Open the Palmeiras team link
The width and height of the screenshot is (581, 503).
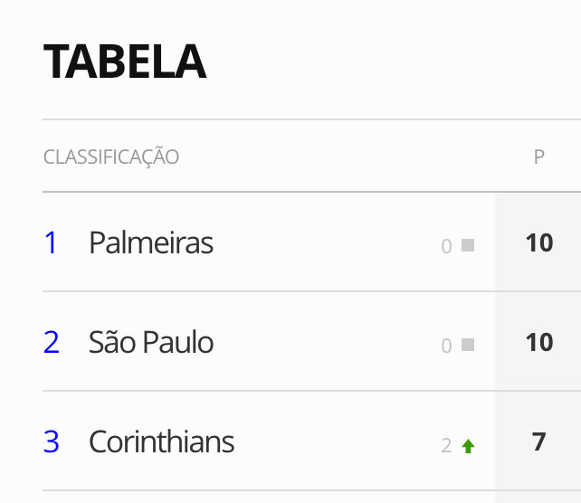coord(151,243)
